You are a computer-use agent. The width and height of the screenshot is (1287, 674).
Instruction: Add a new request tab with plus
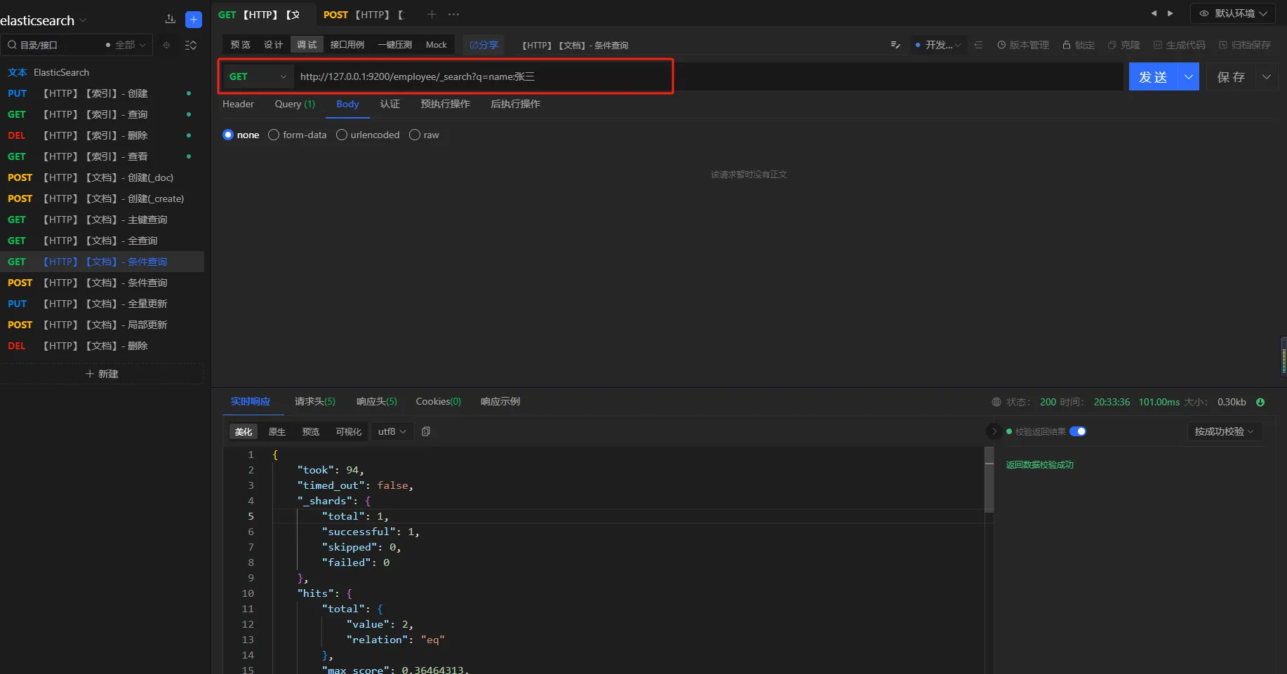432,15
